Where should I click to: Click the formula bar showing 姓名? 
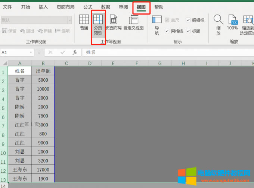[164, 53]
